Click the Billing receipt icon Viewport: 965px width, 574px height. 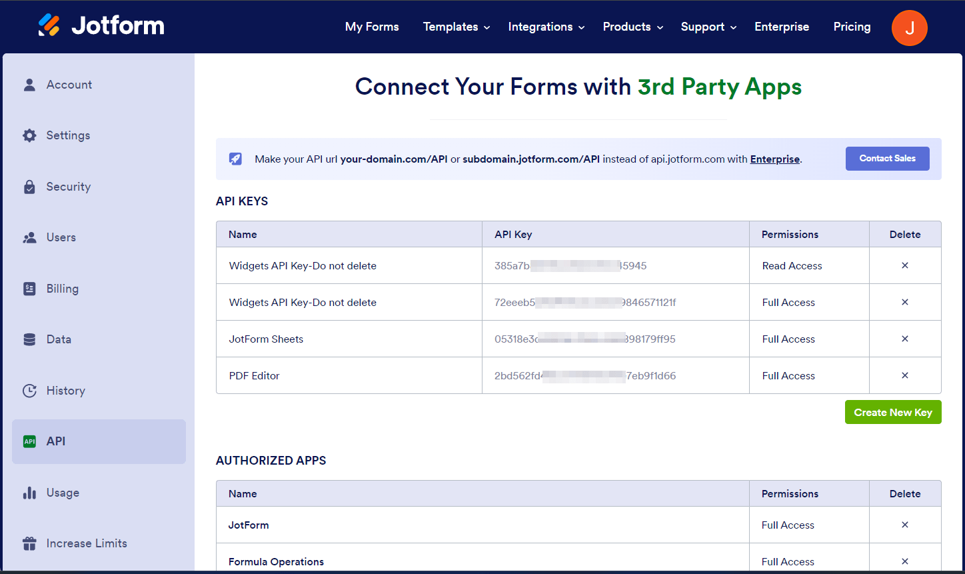point(29,289)
